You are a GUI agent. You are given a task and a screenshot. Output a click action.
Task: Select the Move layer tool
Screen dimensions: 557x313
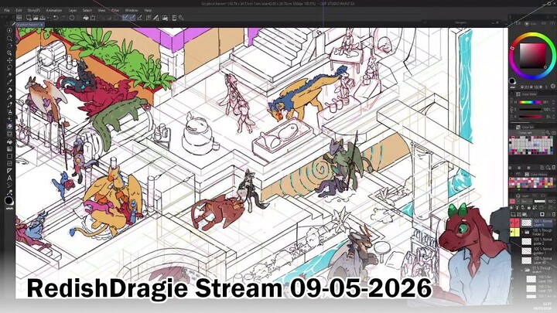click(x=9, y=60)
